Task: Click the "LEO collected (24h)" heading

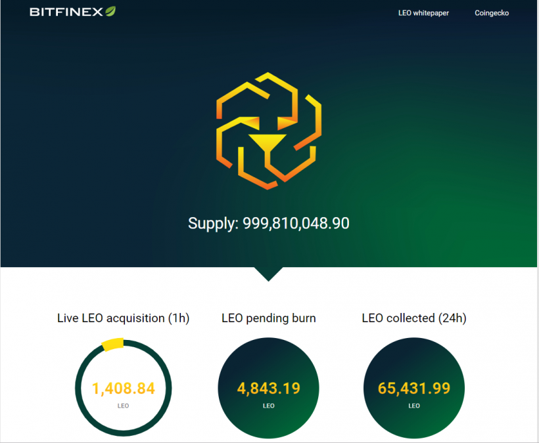Action: tap(414, 318)
